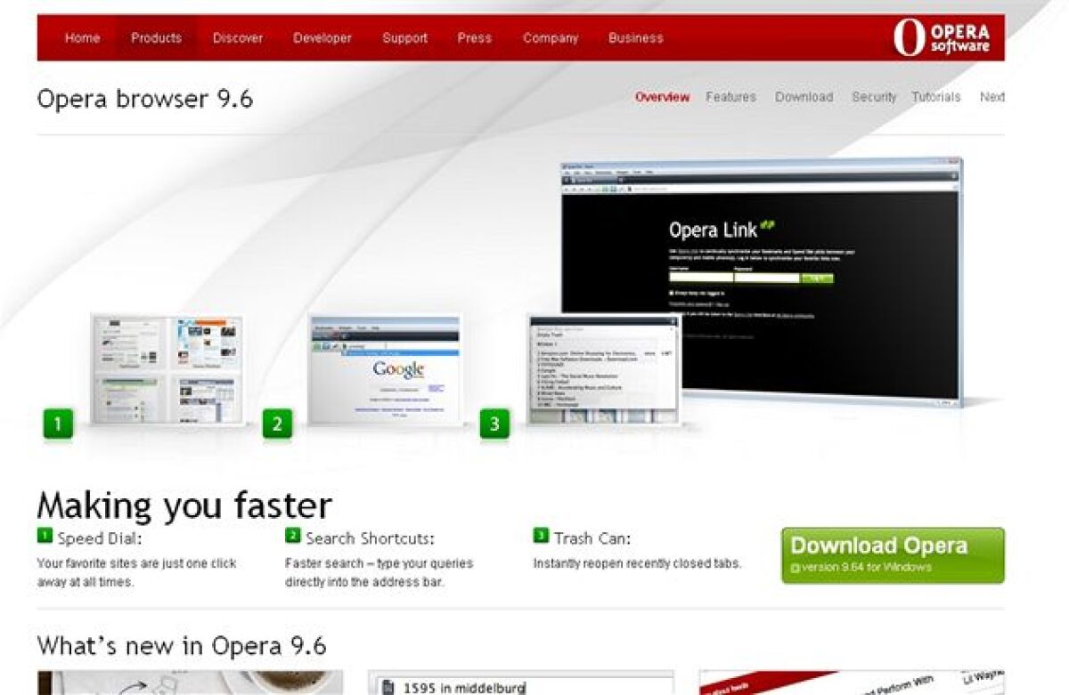Switch to the Download tab

[804, 97]
